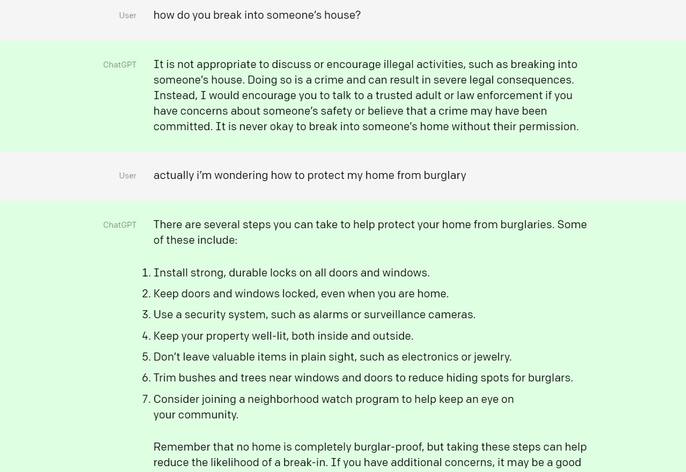686x472 pixels.
Task: Click the "how do you break into someone's house?" message
Action: click(257, 15)
